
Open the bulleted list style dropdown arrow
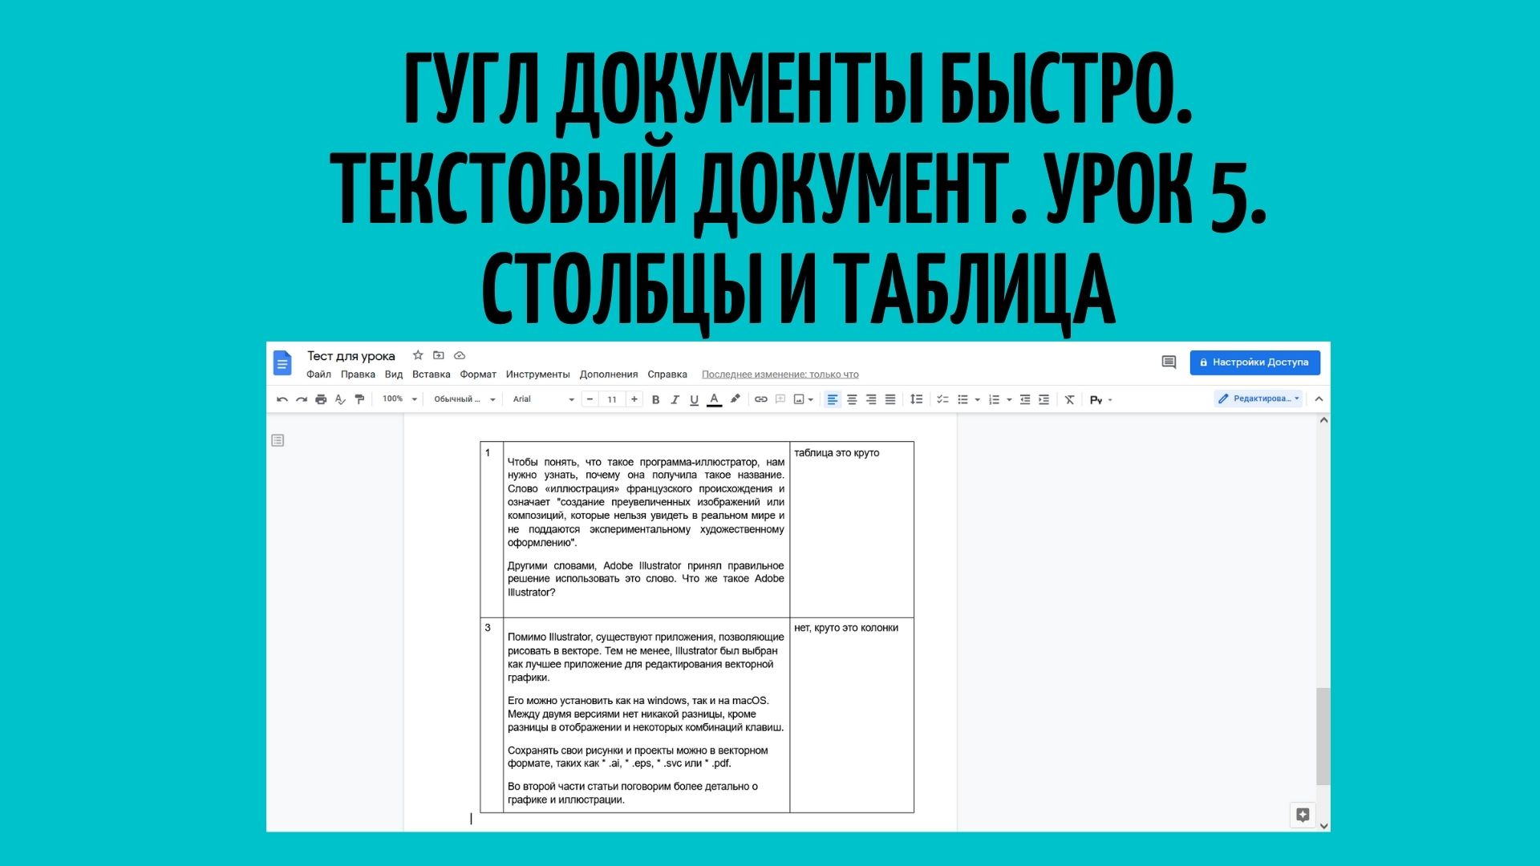point(977,399)
